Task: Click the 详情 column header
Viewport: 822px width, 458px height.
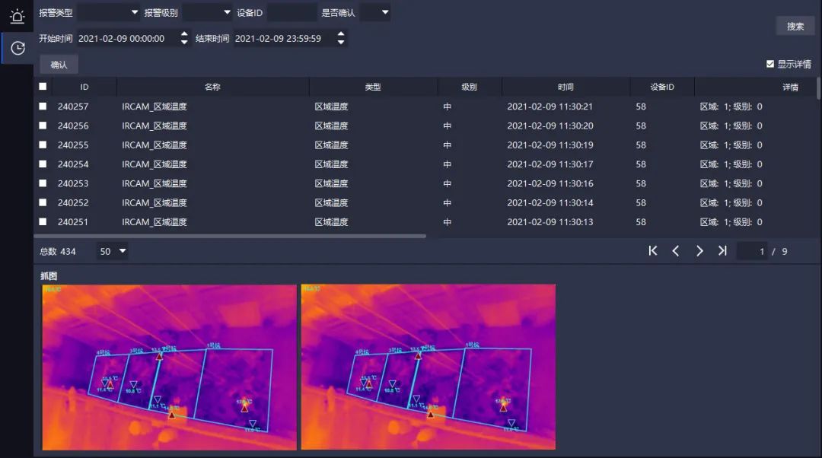Action: [790, 87]
